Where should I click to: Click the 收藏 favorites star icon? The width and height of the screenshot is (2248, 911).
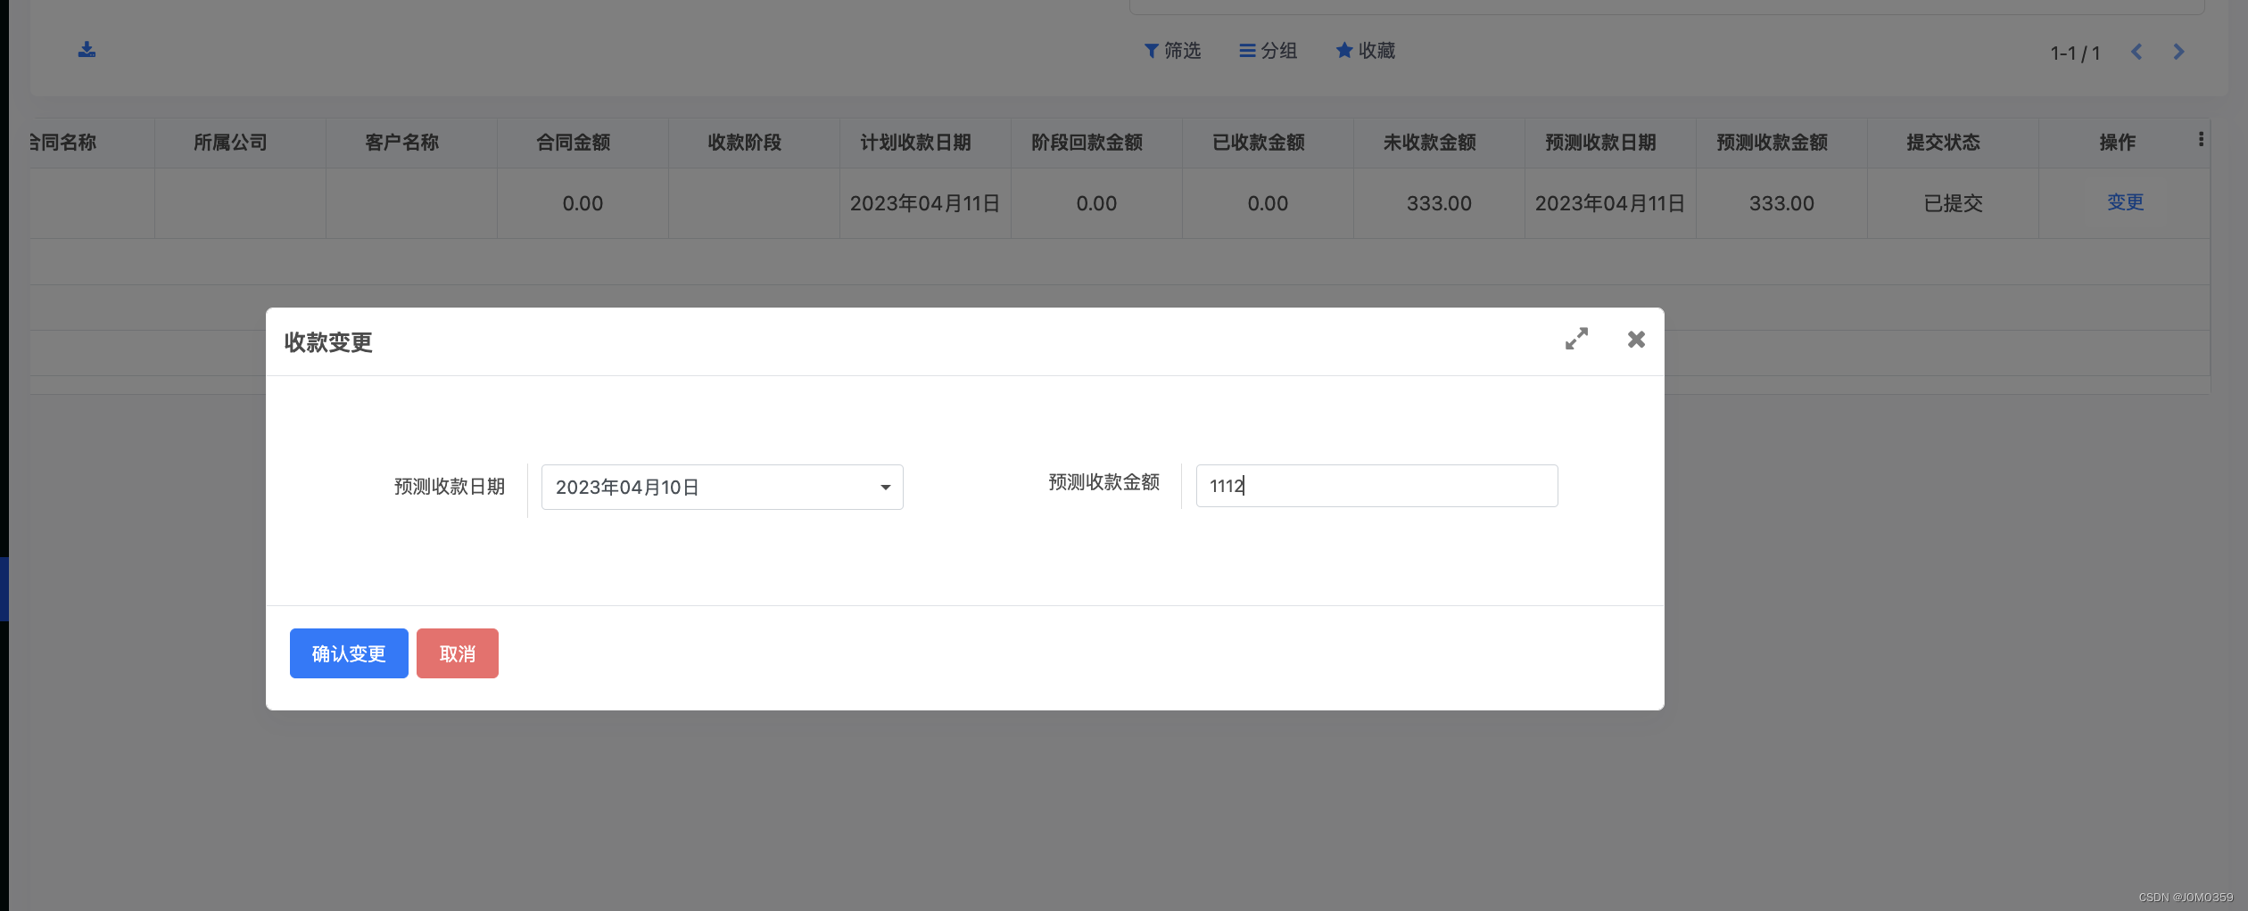pyautogui.click(x=1344, y=50)
